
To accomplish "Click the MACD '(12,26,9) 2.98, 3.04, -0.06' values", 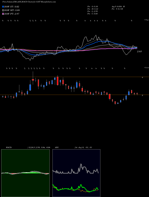I will click(39, 147).
